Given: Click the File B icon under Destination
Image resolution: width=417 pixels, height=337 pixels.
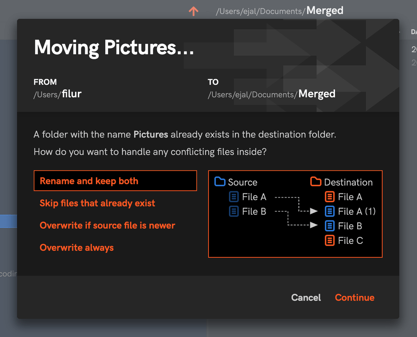Looking at the screenshot, I should coord(329,226).
